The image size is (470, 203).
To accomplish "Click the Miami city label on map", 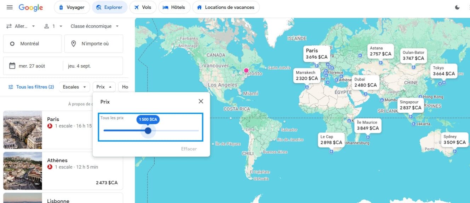I will tap(251, 94).
